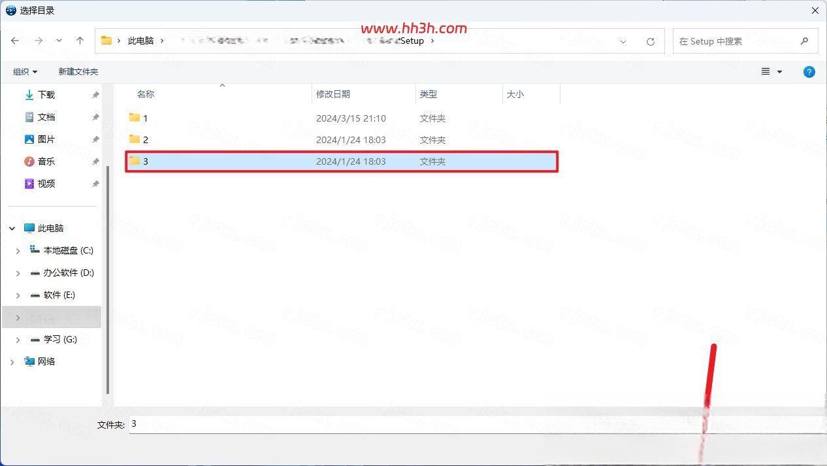827x466 pixels.
Task: Select 此电脑 in the address path
Action: point(140,41)
